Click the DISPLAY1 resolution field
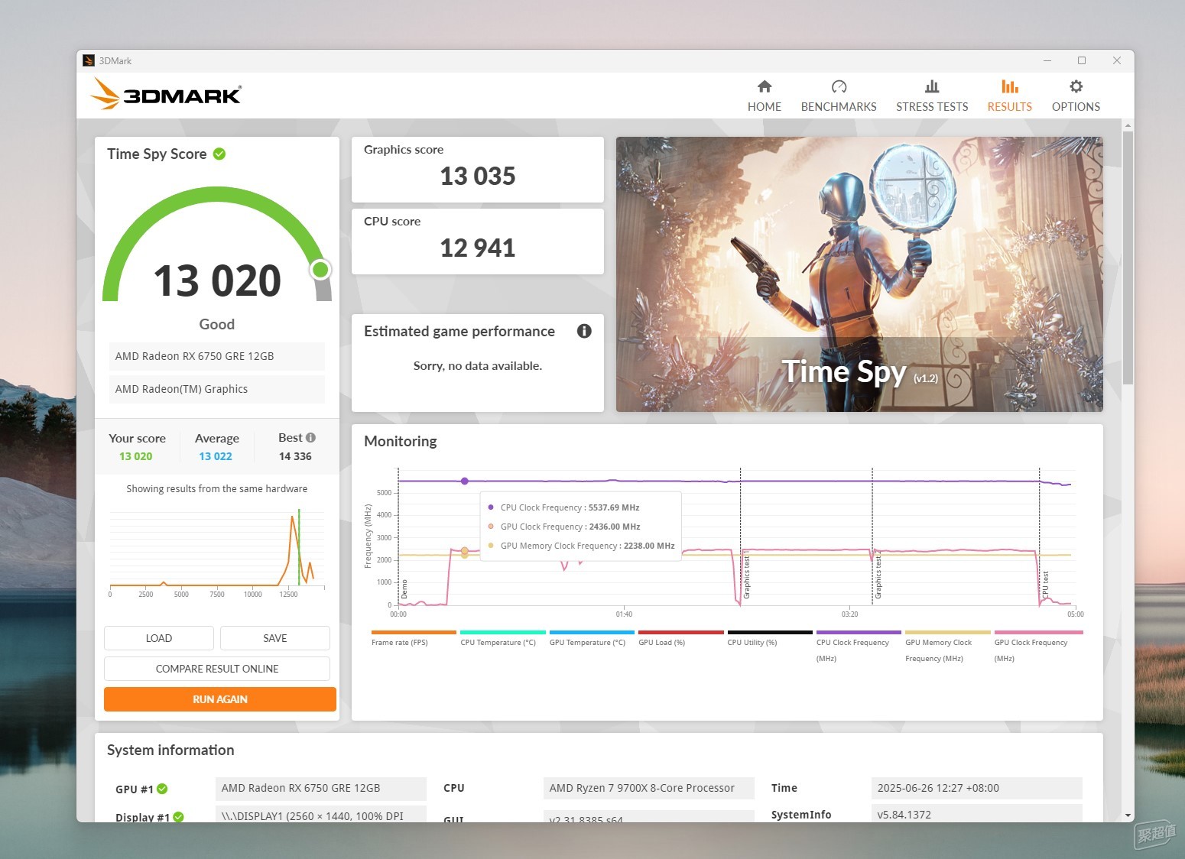Viewport: 1185px width, 859px height. pos(321,814)
